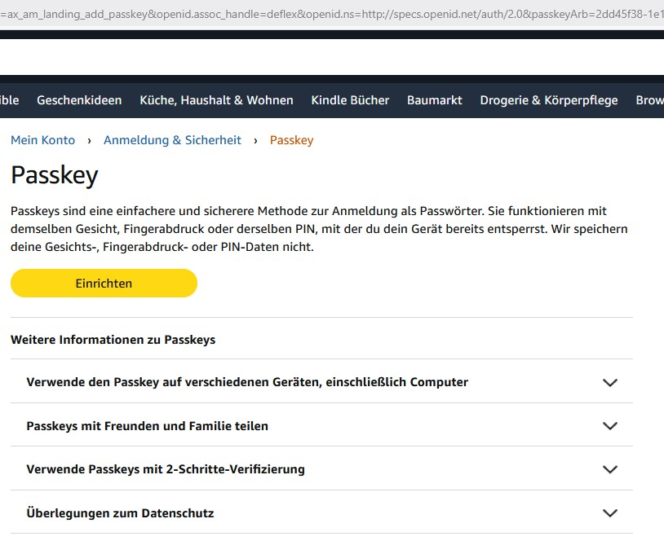Expand 'Überlegungen zum Datenschutz'

(x=118, y=512)
